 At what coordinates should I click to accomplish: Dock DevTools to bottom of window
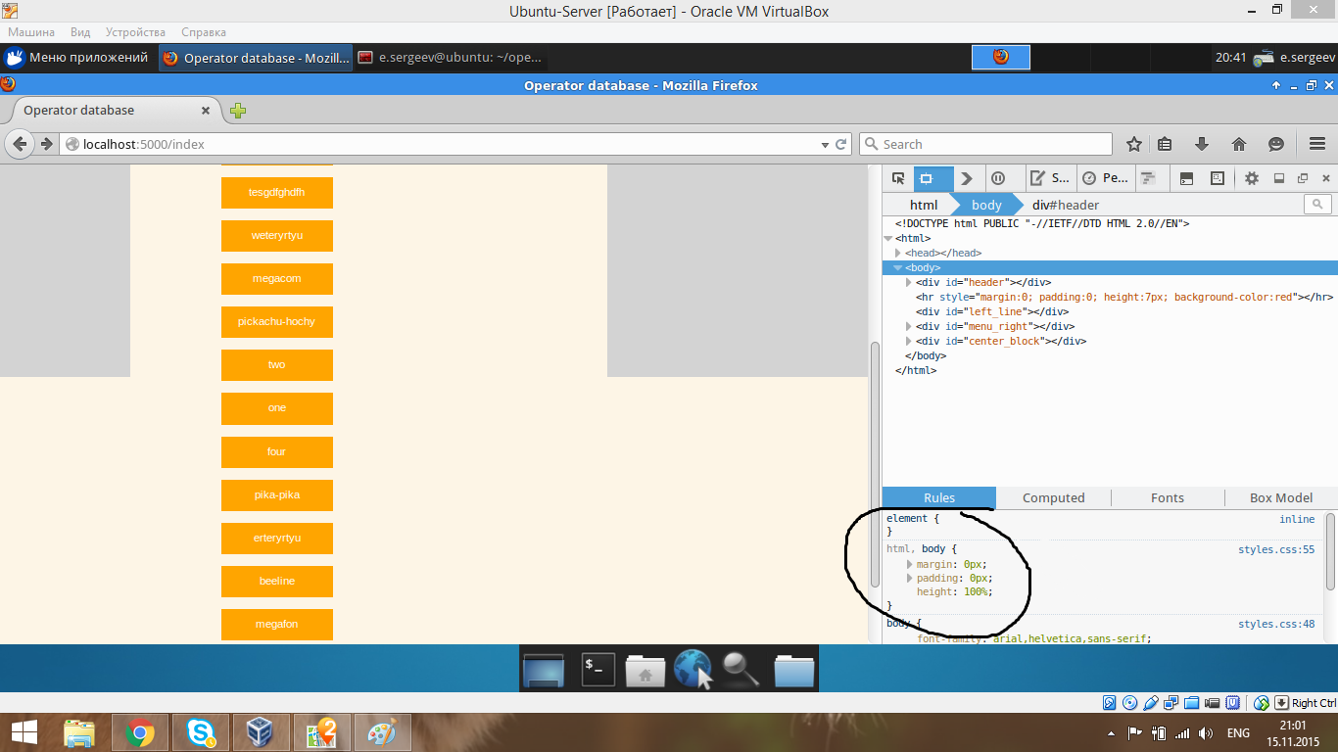[1278, 178]
